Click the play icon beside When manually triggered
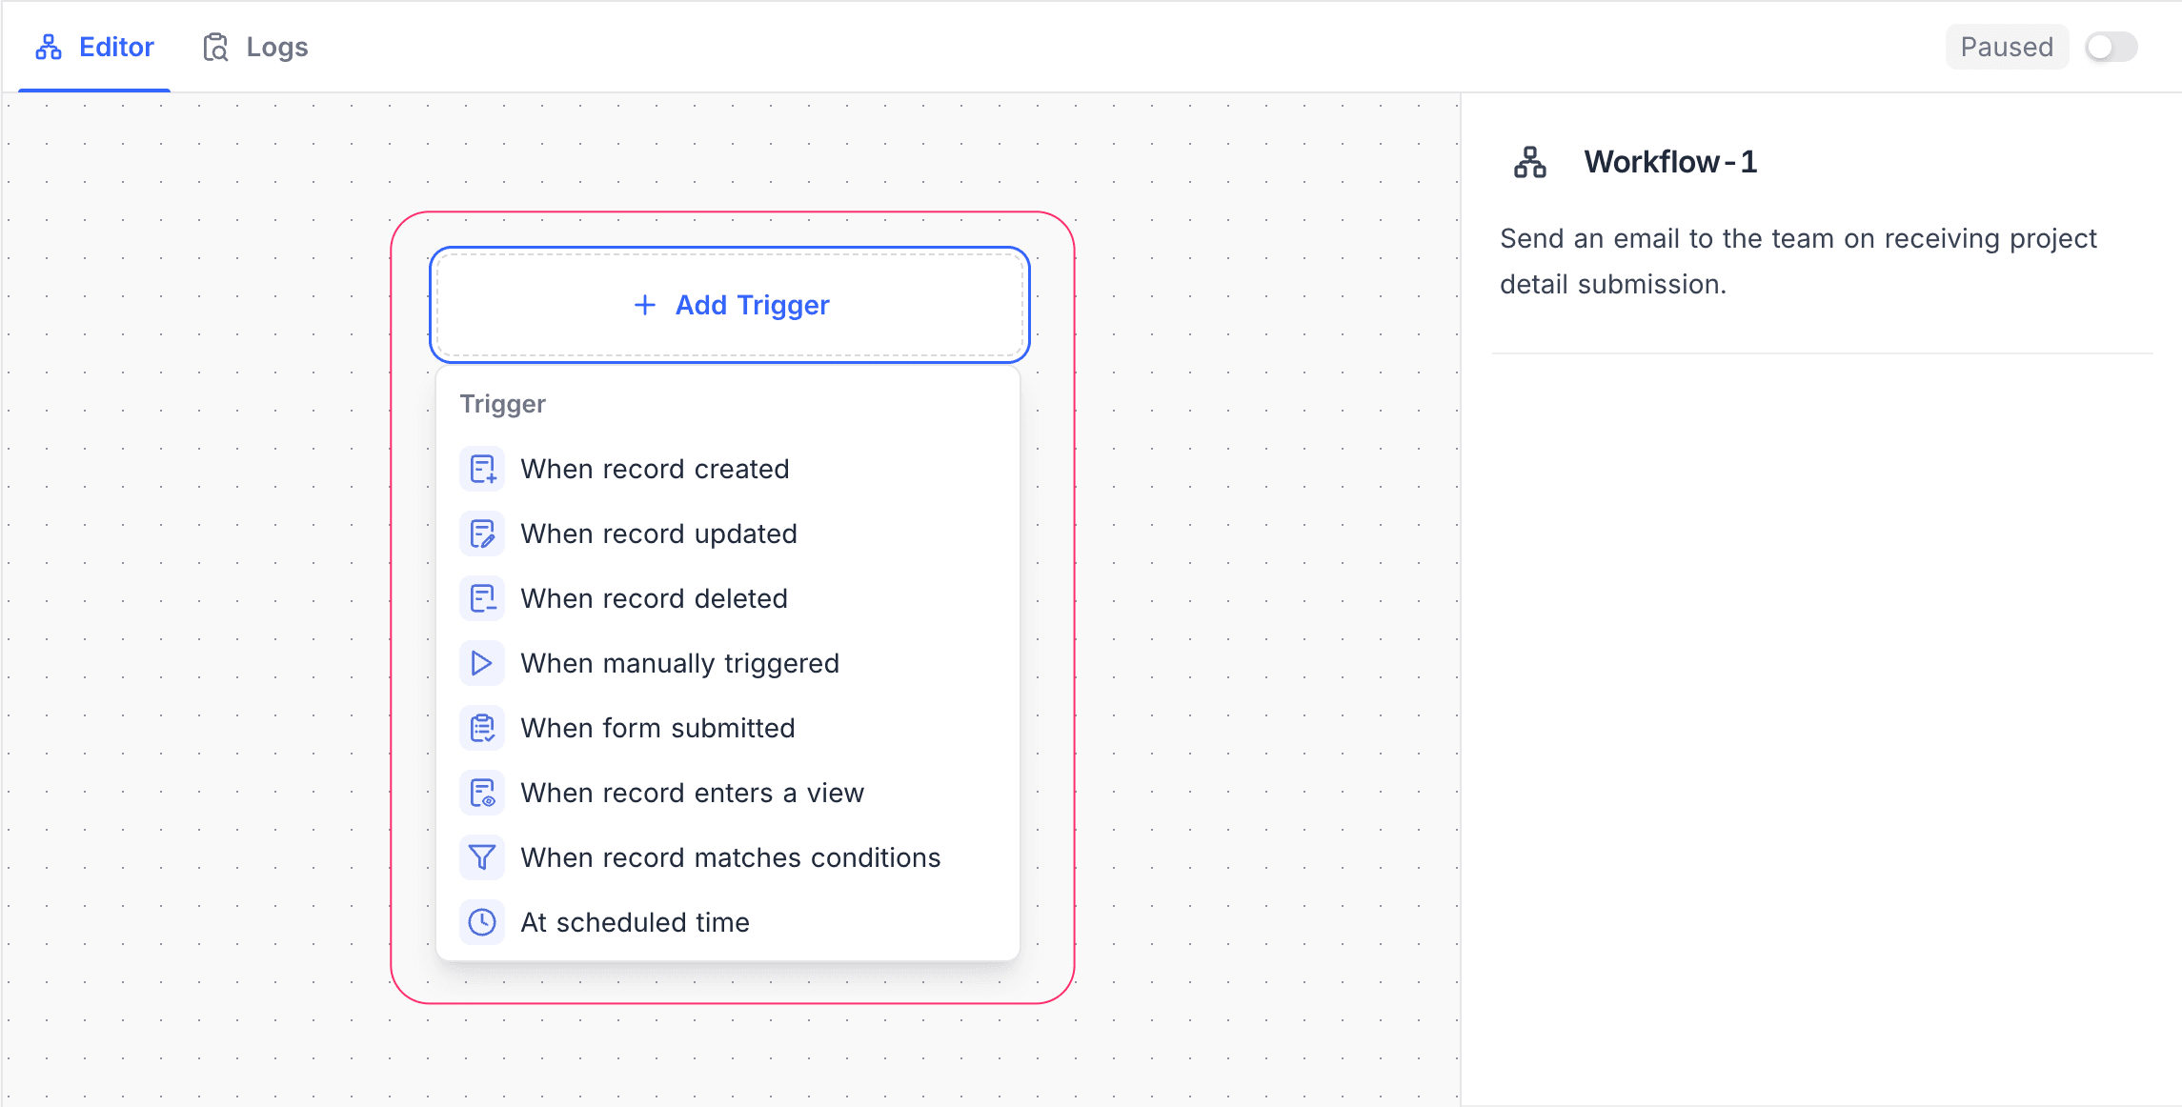 (482, 663)
